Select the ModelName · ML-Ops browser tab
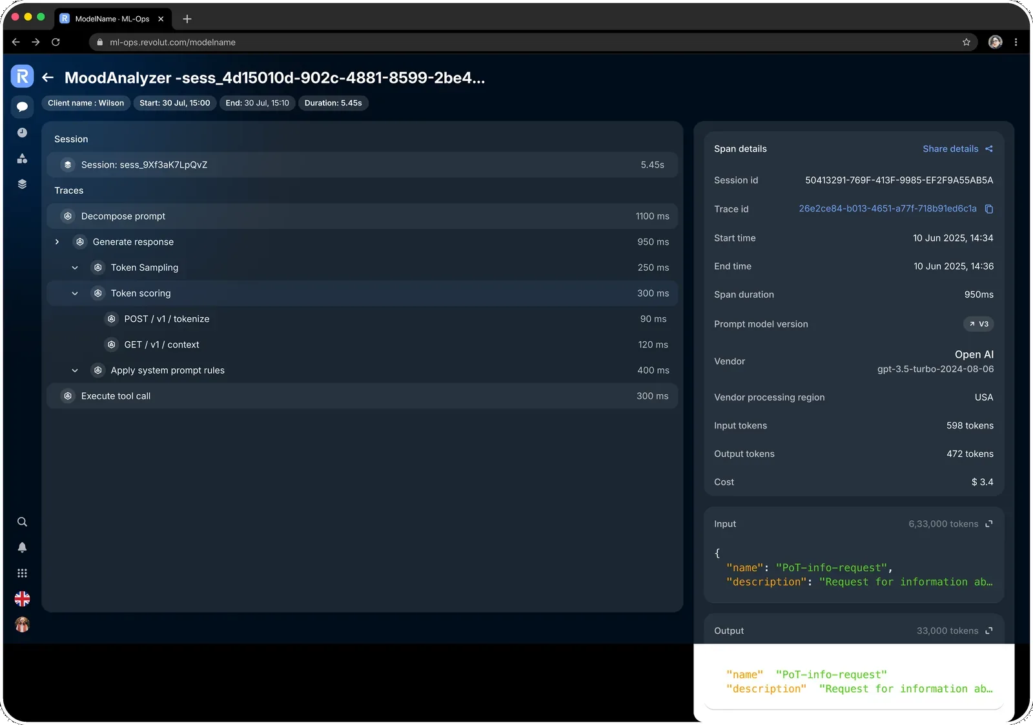1033x725 pixels. coord(112,19)
